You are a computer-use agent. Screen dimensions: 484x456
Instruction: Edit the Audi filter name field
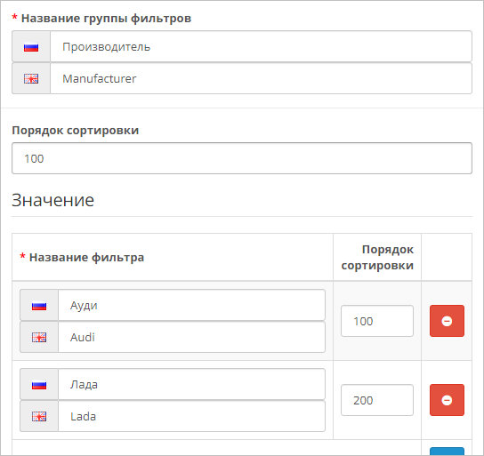[191, 337]
